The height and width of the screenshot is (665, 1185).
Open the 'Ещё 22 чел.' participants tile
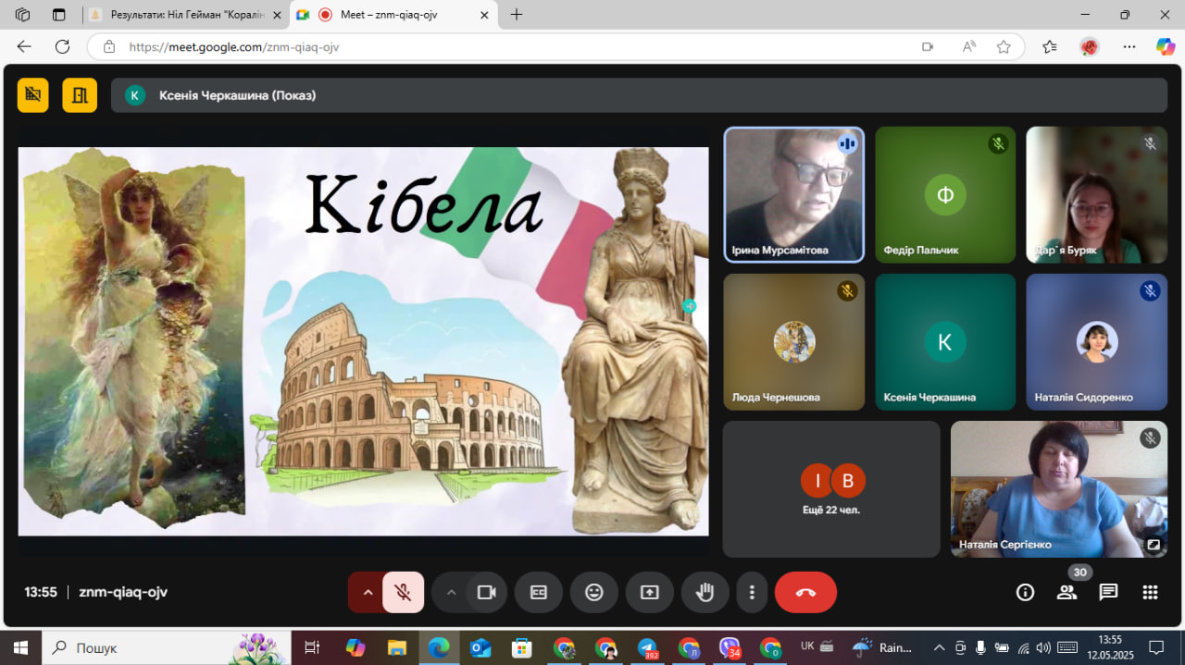pos(831,489)
